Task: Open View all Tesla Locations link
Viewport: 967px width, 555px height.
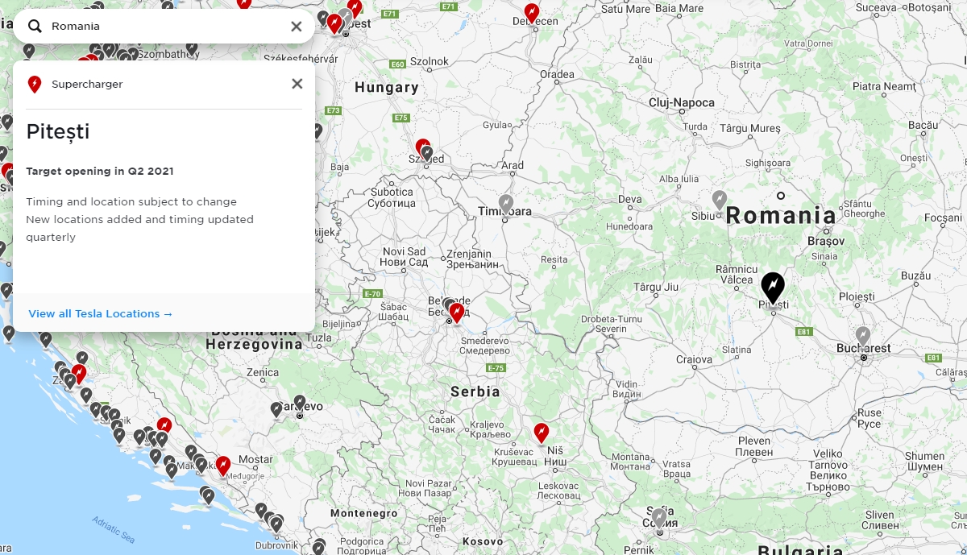Action: pos(101,314)
